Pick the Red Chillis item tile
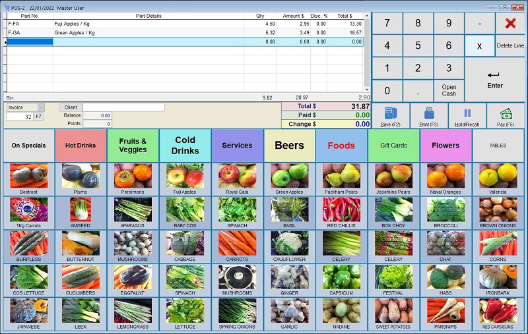This screenshot has width=528, height=334. pyautogui.click(x=341, y=210)
